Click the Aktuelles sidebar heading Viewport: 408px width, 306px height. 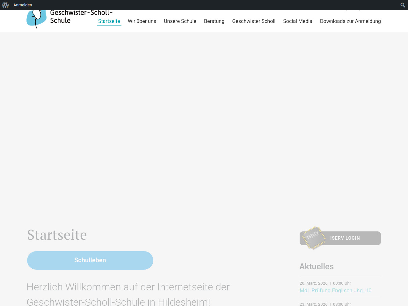[x=316, y=266]
